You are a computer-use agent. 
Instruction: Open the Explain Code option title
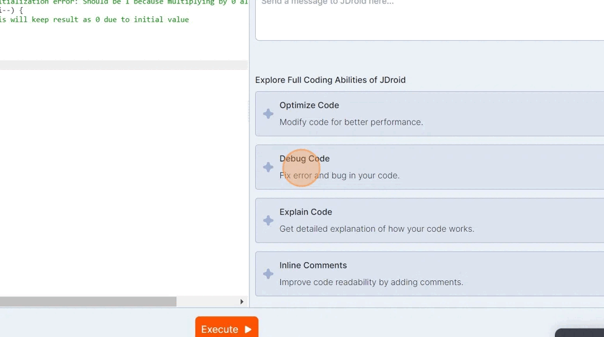tap(306, 212)
